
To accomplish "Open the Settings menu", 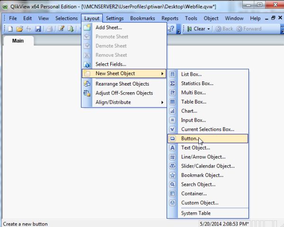I will pos(115,18).
